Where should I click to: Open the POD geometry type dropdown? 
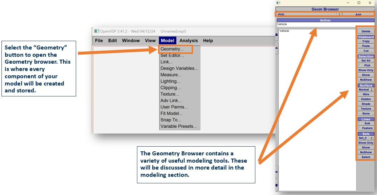coord(339,15)
